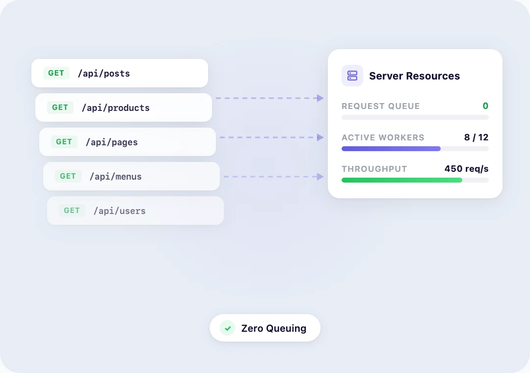Select the GET badge on /api/pages
Viewport: 530px width, 373px height.
pos(64,141)
